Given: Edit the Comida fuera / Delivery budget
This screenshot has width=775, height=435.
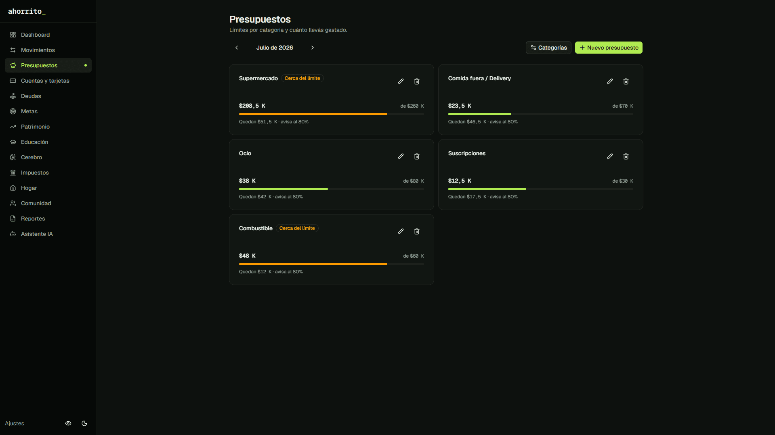Looking at the screenshot, I should (610, 81).
